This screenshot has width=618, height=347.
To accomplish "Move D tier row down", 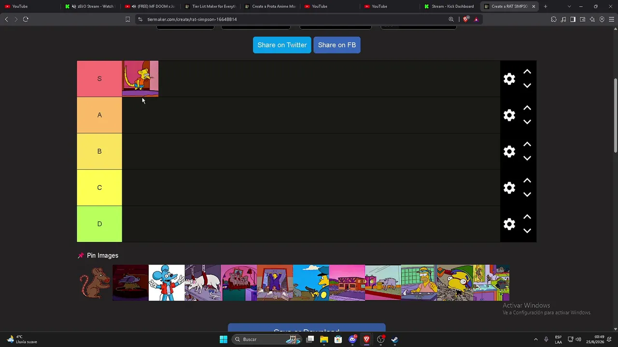I will [x=527, y=231].
